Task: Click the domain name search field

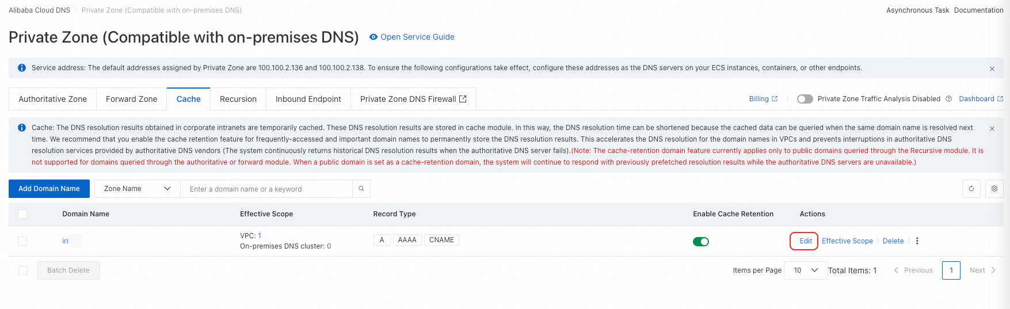Action: (x=266, y=189)
